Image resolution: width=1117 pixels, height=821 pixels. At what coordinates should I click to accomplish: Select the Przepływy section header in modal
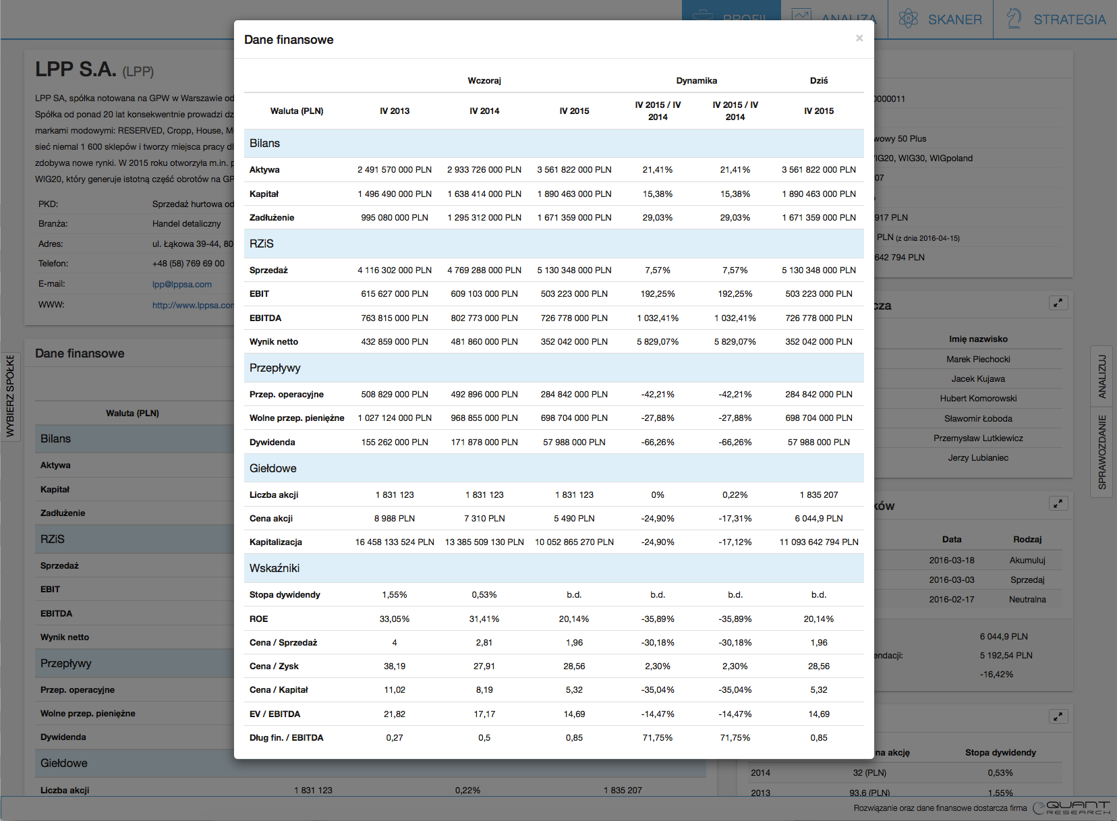tap(554, 368)
